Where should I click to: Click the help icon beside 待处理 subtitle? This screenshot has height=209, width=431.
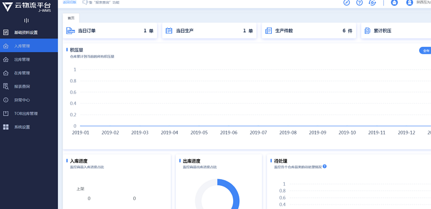click(x=324, y=166)
